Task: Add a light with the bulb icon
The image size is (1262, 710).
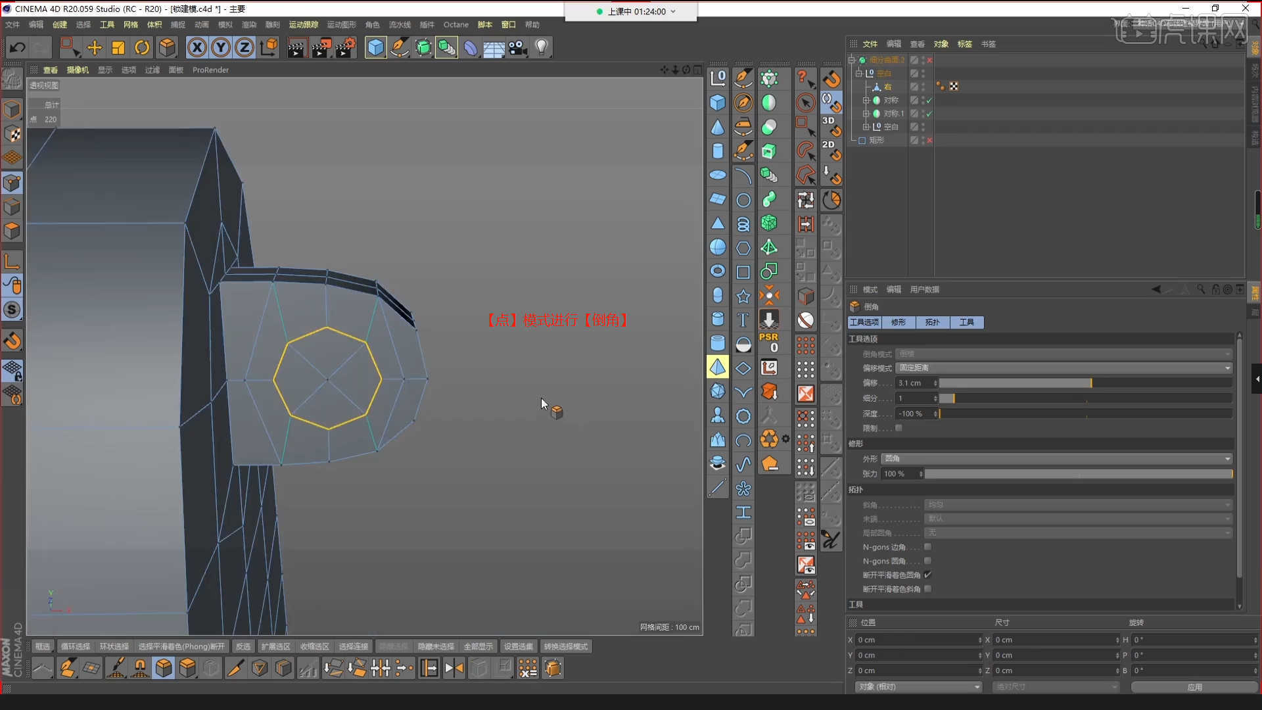Action: point(542,47)
